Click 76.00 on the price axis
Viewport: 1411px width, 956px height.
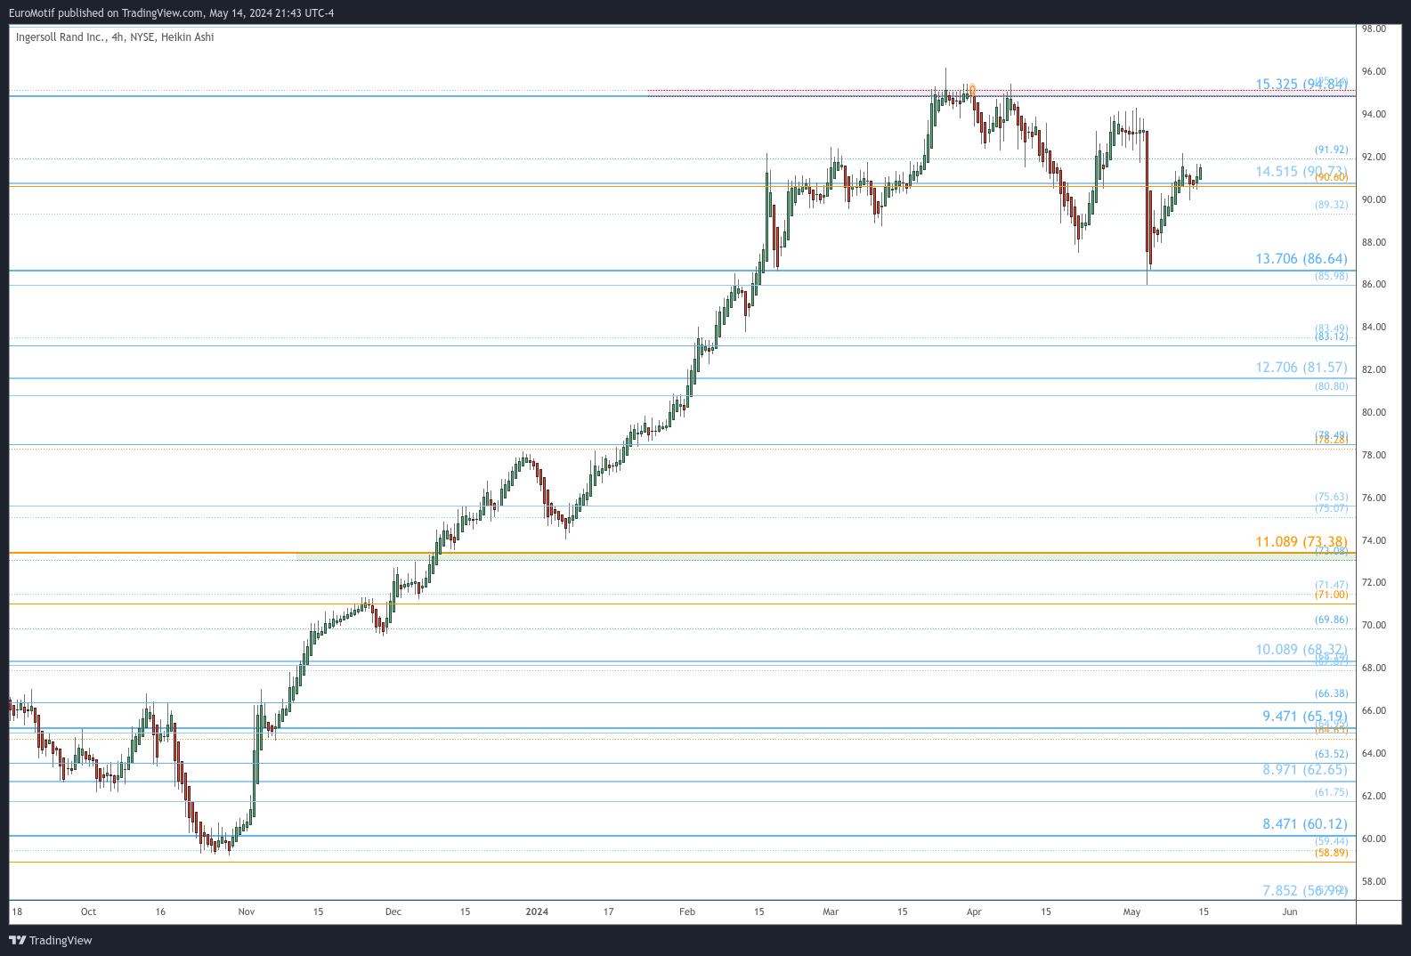pyautogui.click(x=1374, y=498)
